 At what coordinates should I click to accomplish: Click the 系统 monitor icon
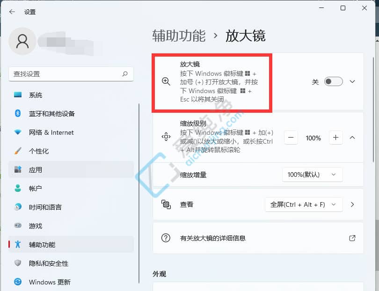(18, 95)
